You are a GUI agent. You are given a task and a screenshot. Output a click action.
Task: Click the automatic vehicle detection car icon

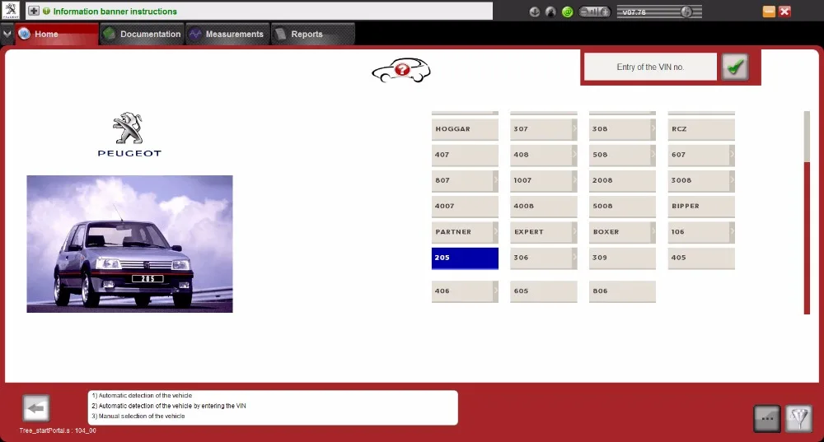point(401,70)
